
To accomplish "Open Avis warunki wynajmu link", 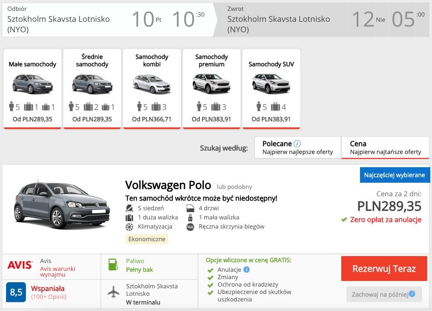I will pos(57,271).
